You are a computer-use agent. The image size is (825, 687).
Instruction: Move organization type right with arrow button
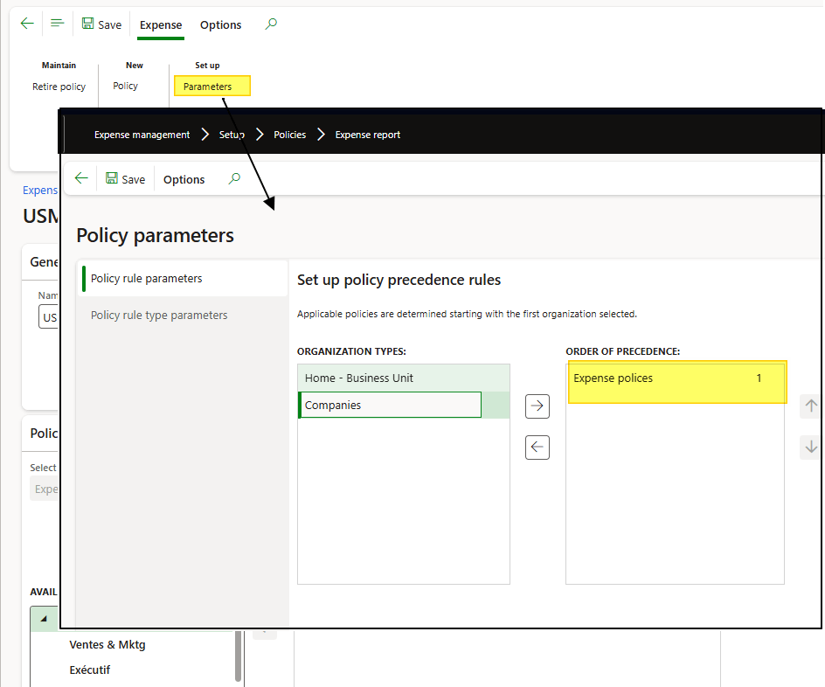(x=537, y=406)
